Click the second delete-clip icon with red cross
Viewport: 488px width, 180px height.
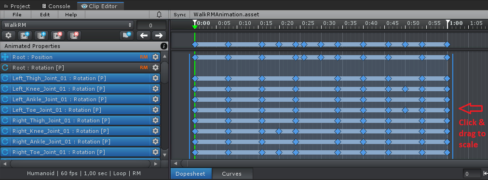pos(74,36)
